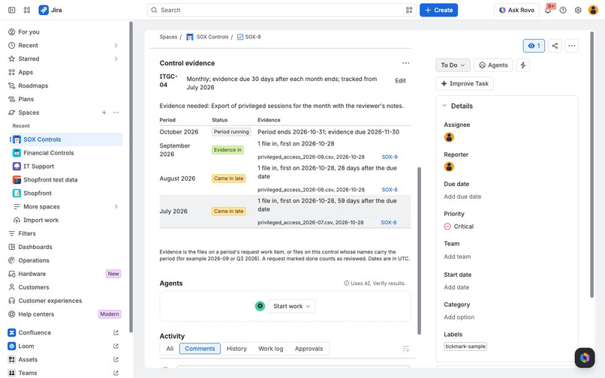Expand More spaces chevron
Image resolution: width=605 pixels, height=378 pixels.
point(116,207)
